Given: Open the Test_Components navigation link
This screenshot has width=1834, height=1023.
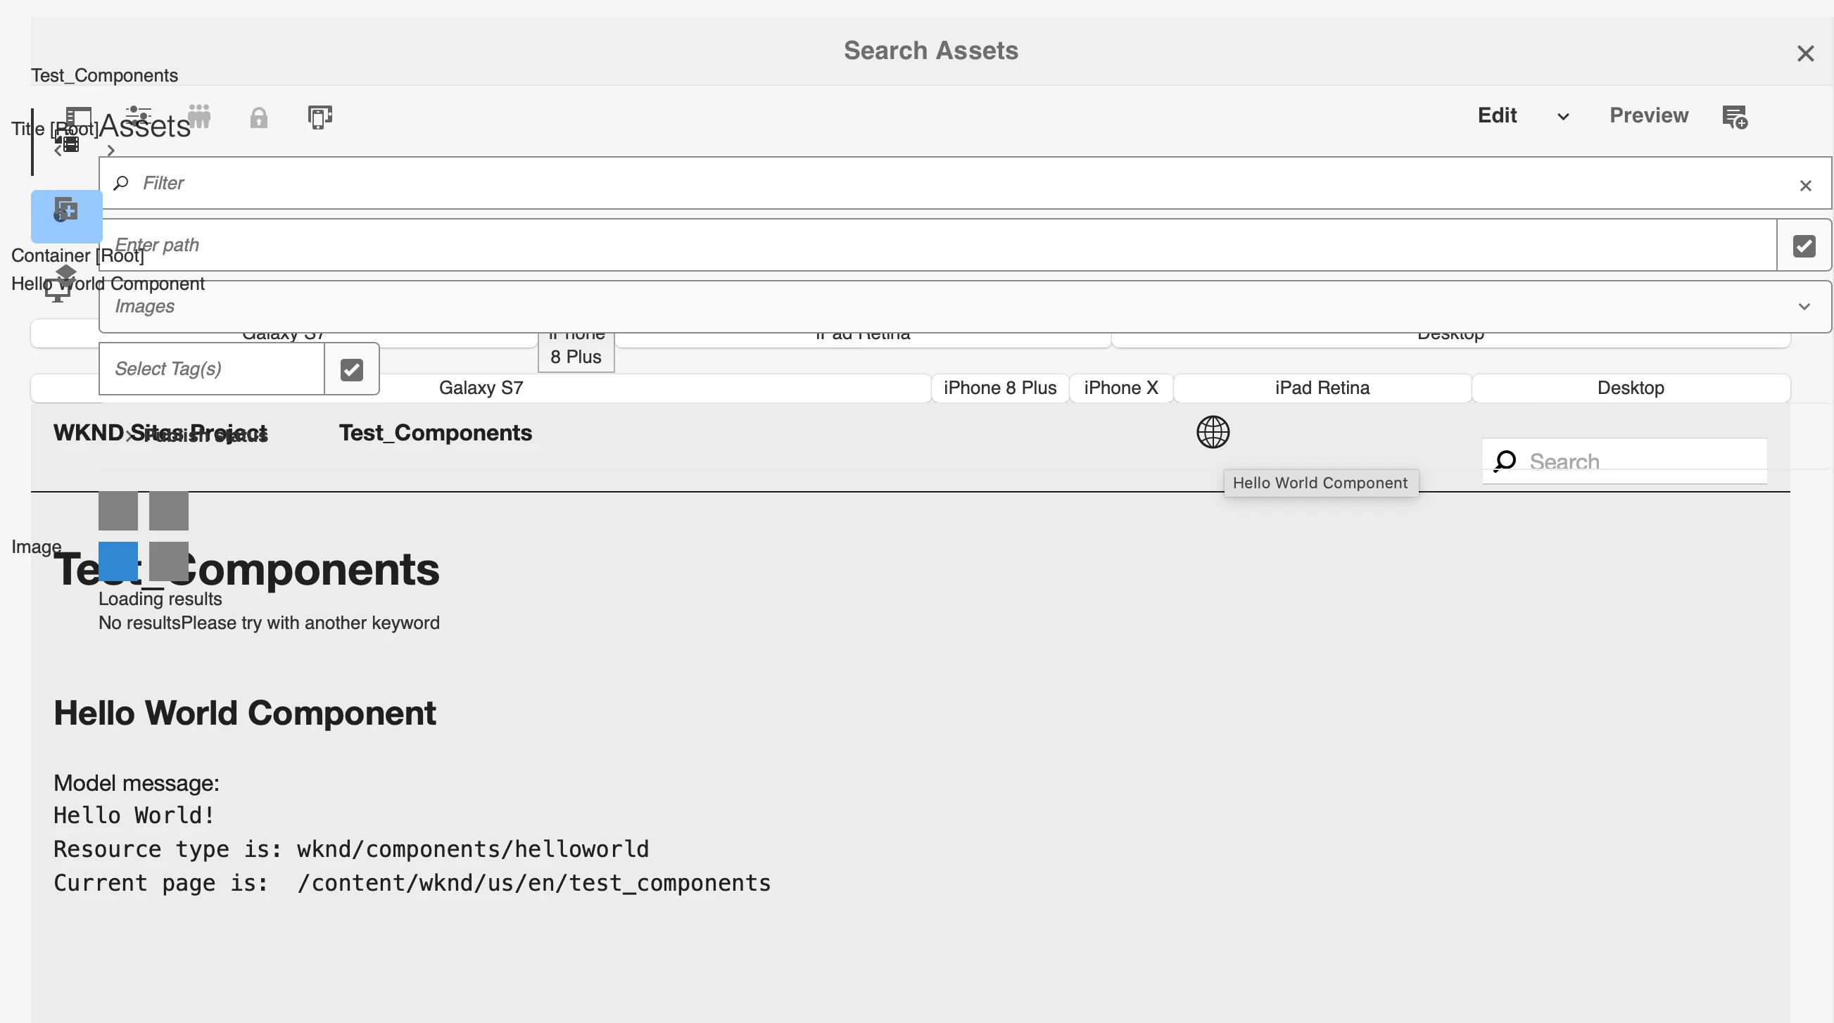Looking at the screenshot, I should tap(435, 433).
